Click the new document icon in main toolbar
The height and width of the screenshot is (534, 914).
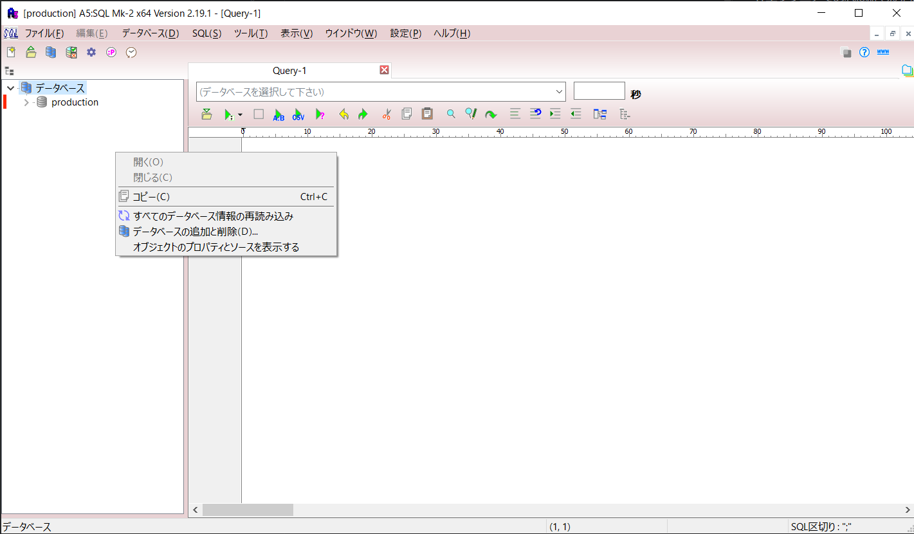click(x=11, y=53)
